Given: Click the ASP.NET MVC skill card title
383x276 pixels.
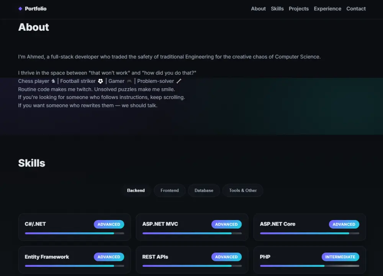Looking at the screenshot, I should click(x=160, y=224).
